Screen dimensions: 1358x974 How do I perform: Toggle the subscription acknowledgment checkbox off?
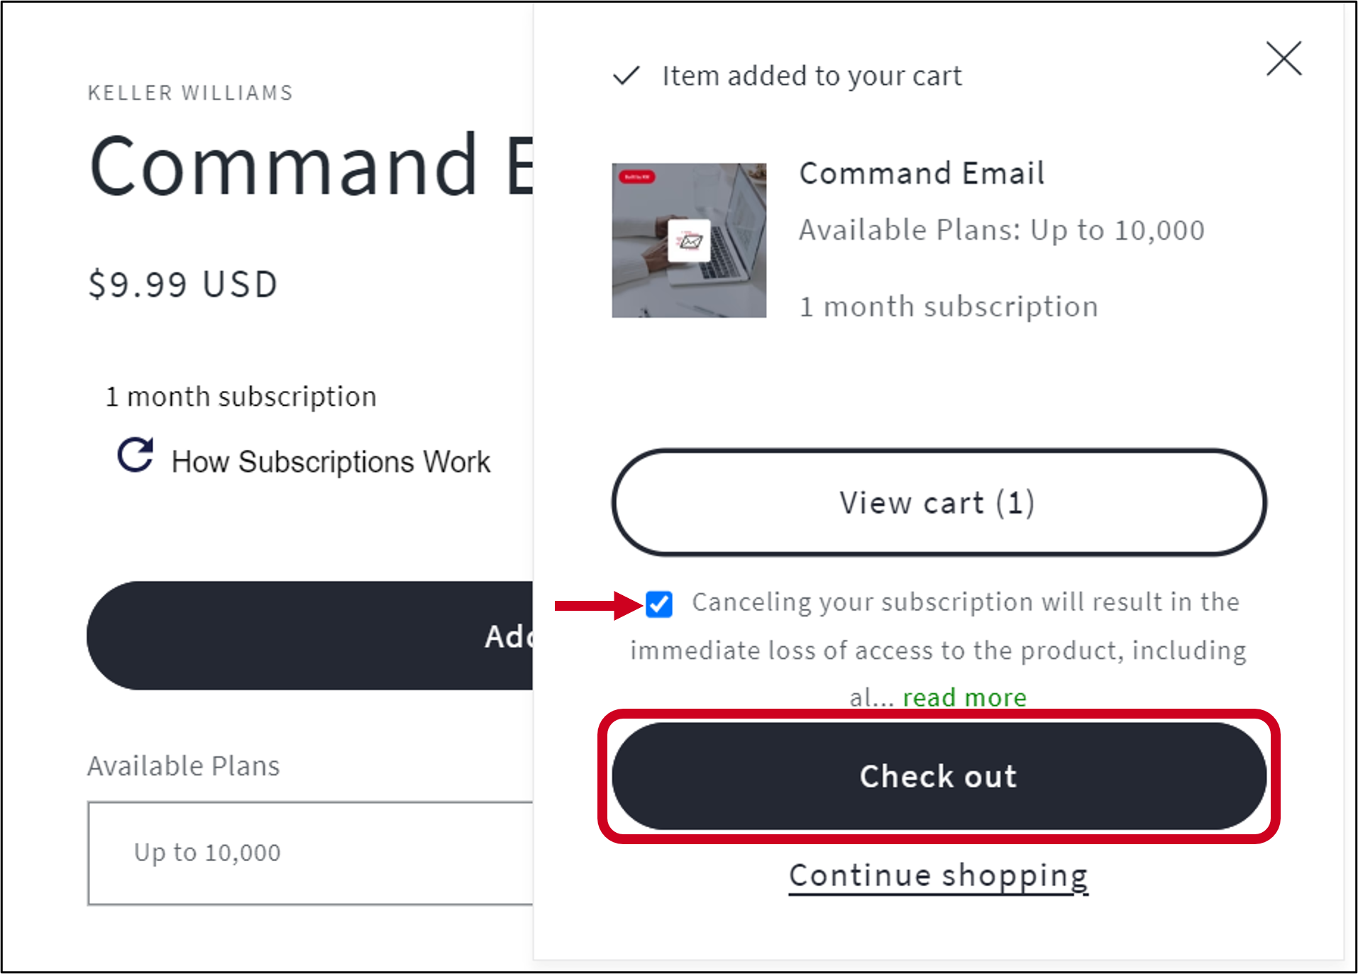659,604
